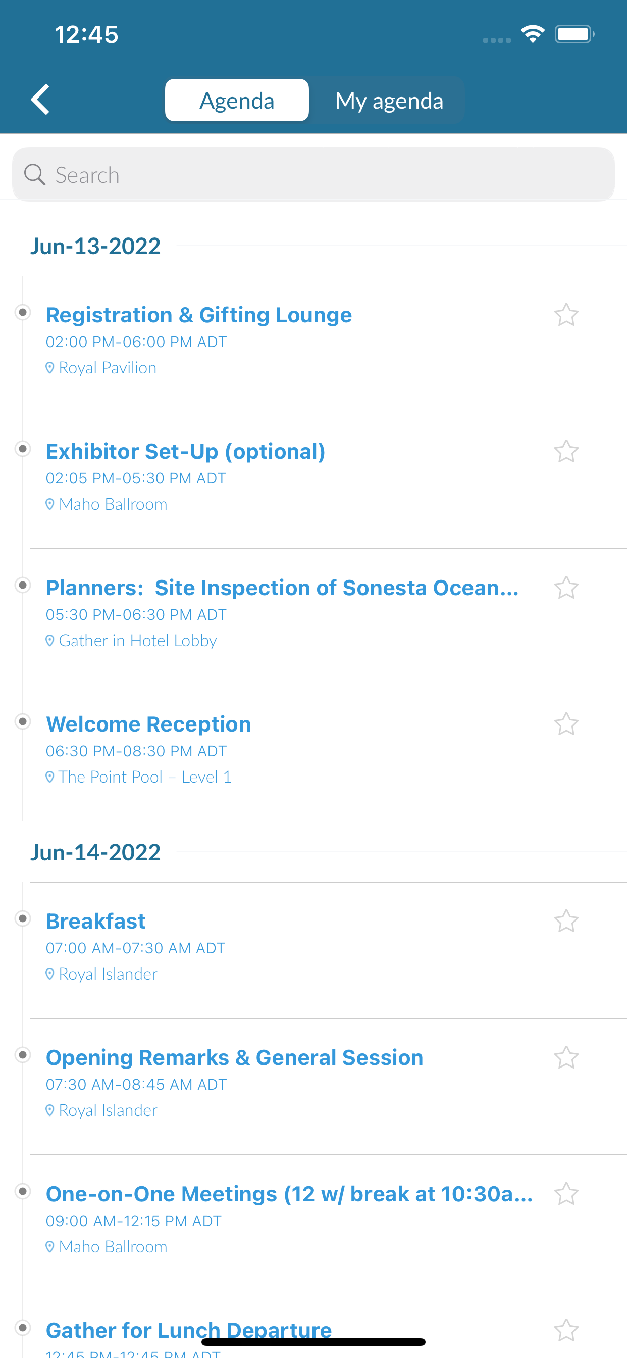
Task: Star the Planners Site Inspection session
Action: coord(566,587)
